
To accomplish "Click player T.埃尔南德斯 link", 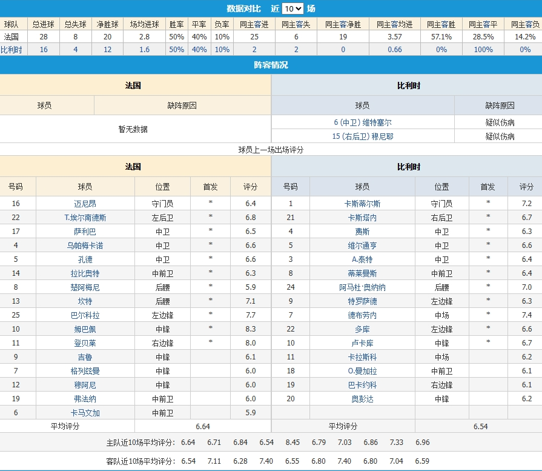I will click(85, 218).
